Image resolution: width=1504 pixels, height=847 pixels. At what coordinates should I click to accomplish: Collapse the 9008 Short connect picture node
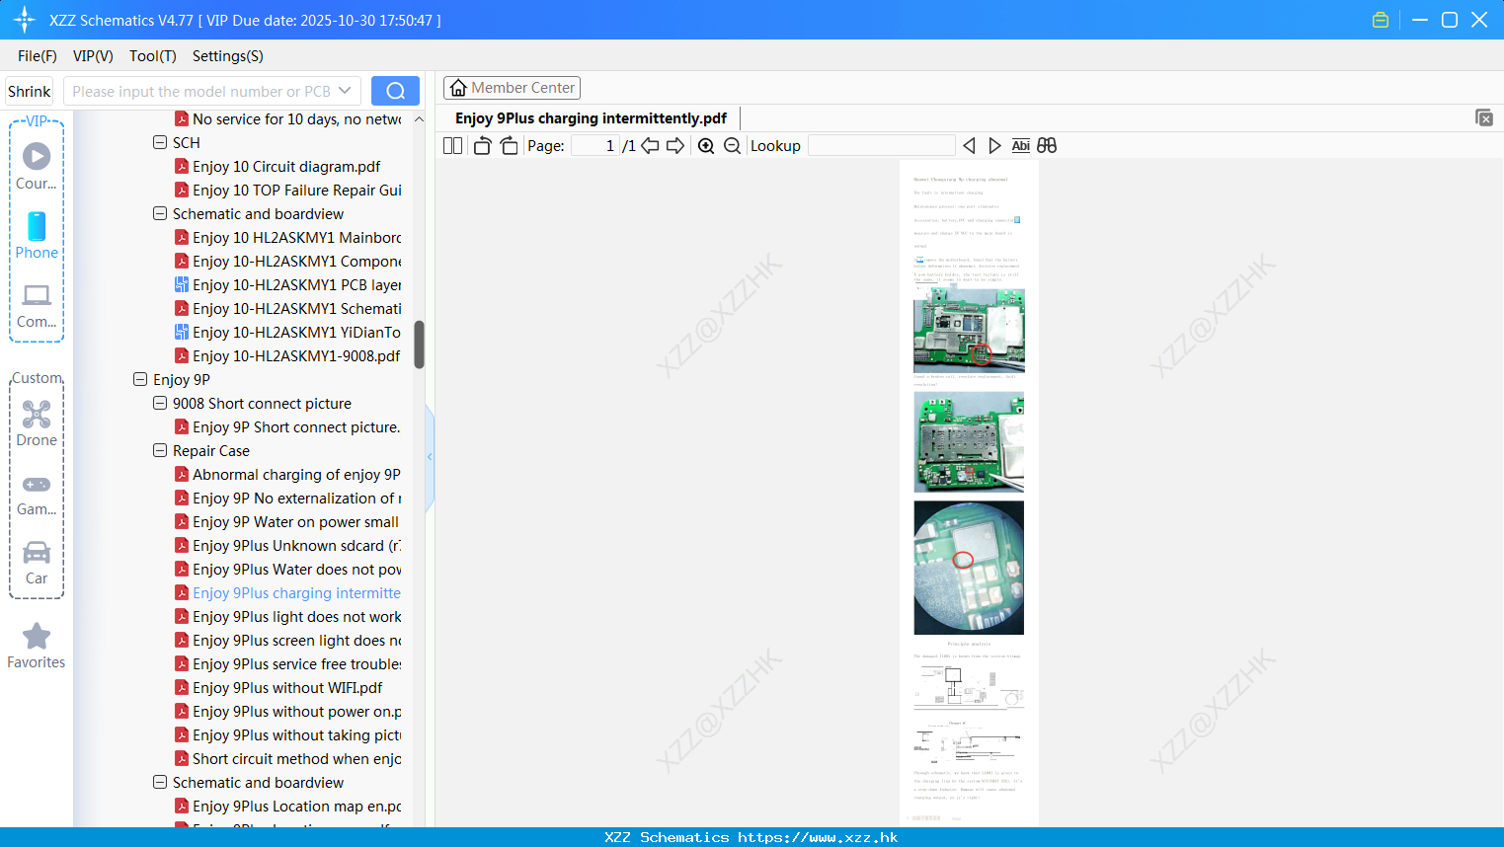(x=160, y=403)
